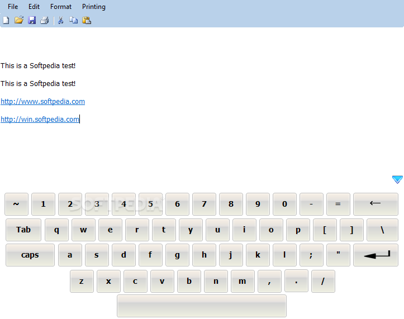Tap the k key

[x=258, y=255]
